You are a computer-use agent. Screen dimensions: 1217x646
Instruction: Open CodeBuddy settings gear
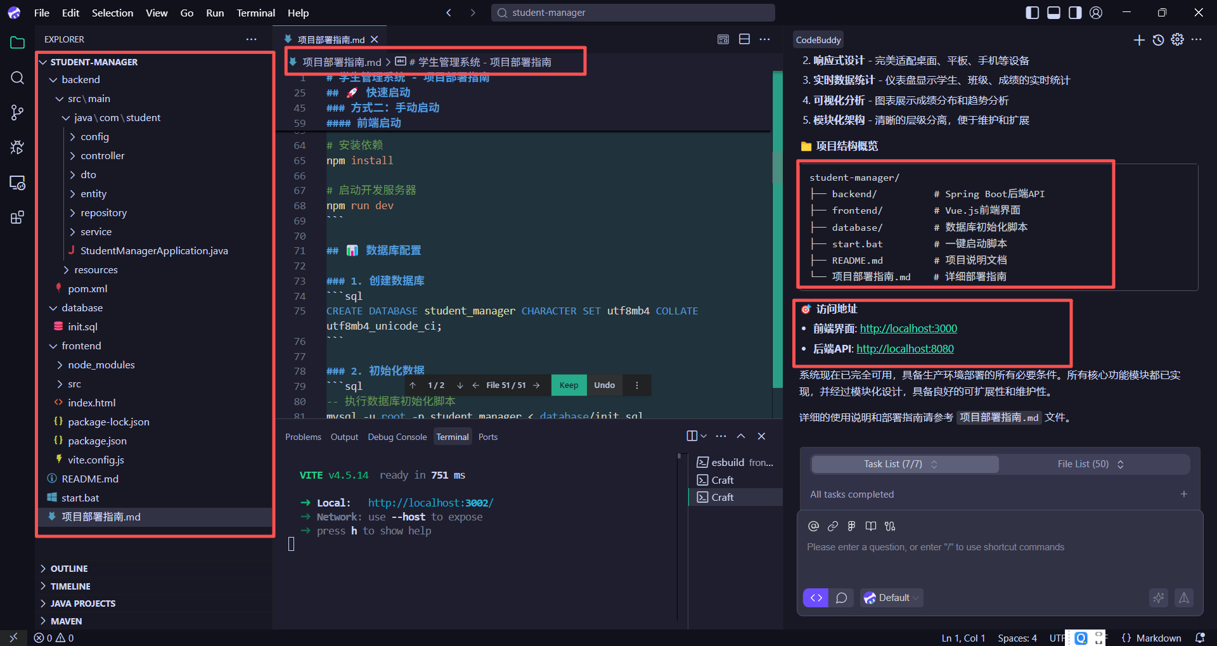coord(1177,40)
